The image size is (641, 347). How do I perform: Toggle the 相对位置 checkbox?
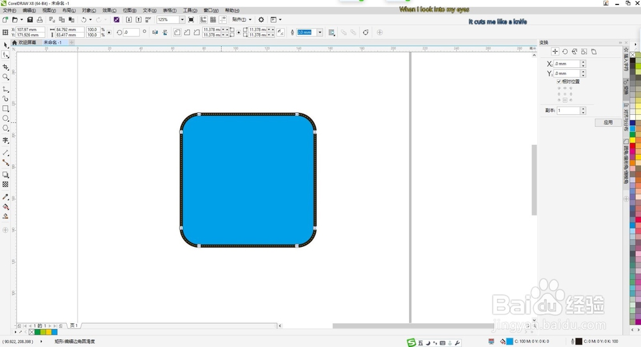[559, 81]
